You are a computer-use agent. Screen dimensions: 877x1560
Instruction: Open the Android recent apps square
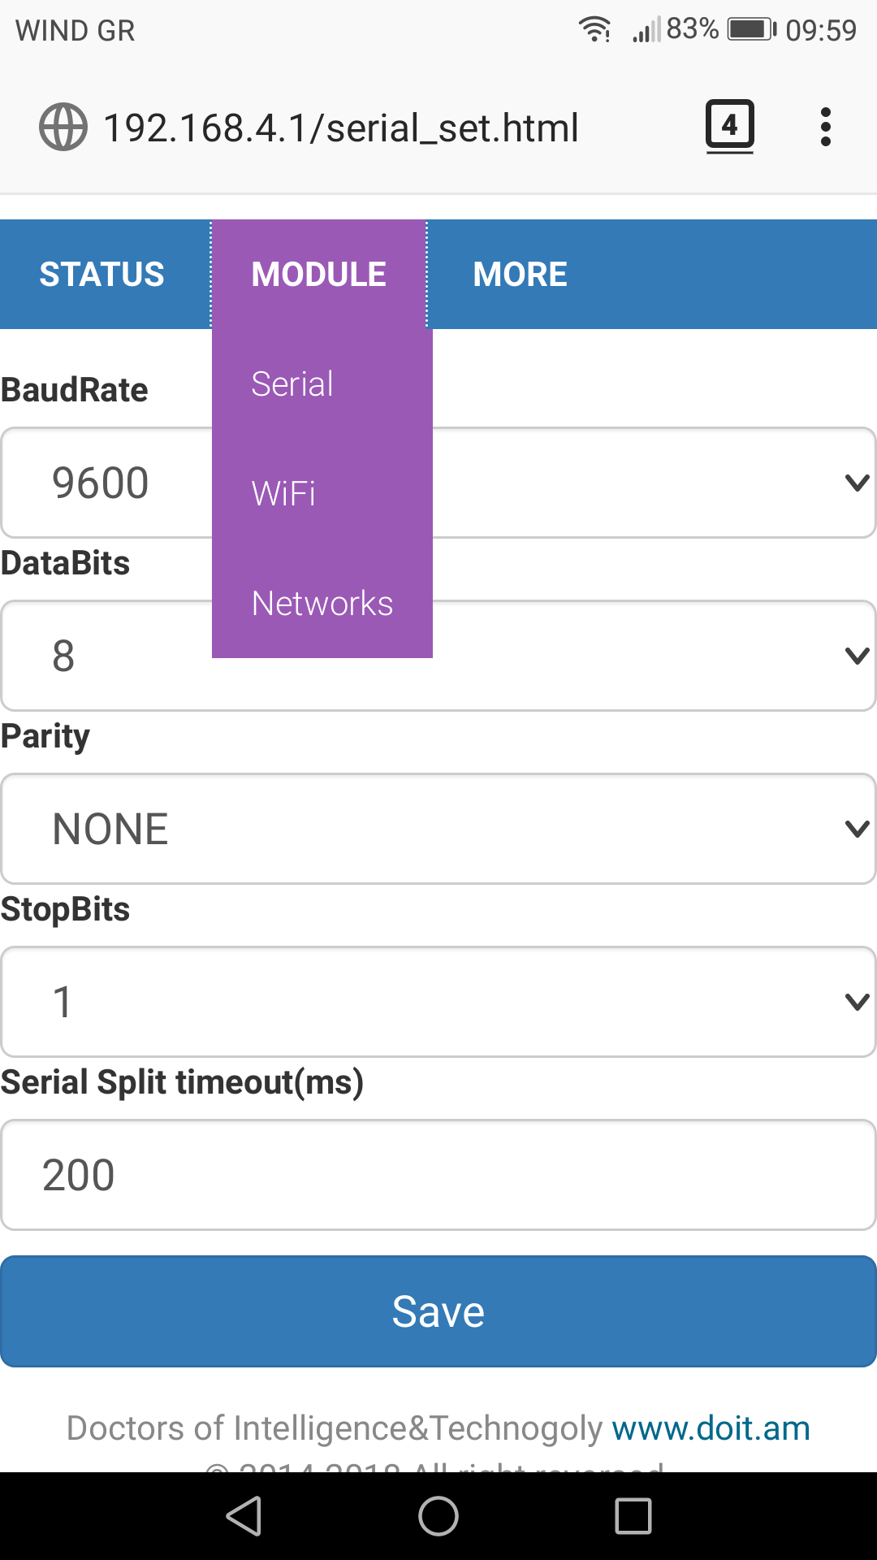(633, 1516)
